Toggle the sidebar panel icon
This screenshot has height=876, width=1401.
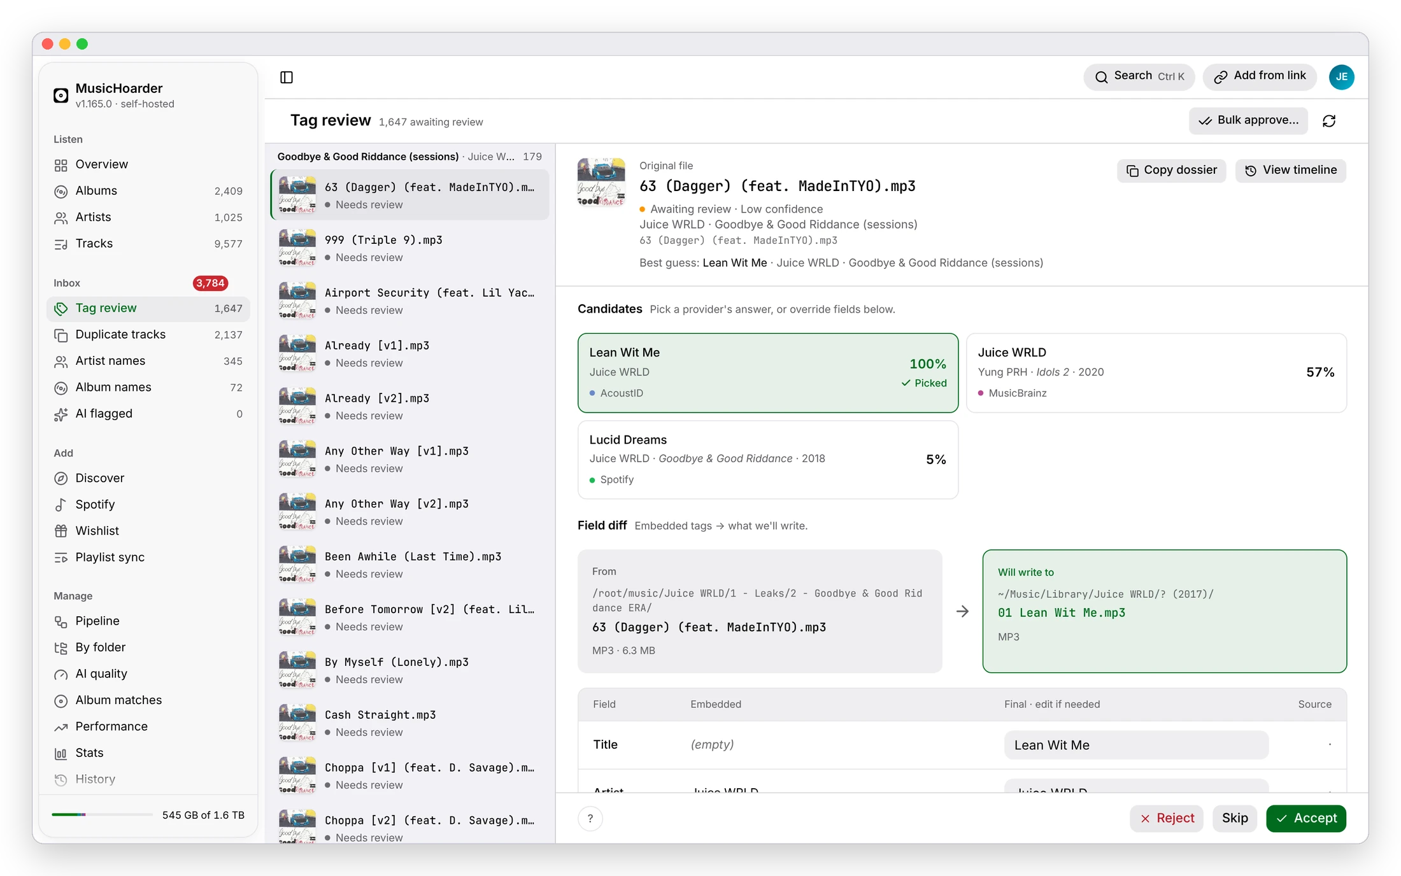287,77
